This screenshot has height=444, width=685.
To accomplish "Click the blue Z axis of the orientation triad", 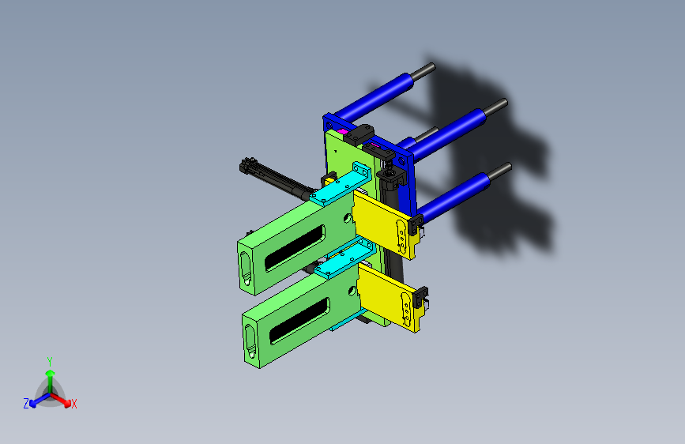I will point(36,401).
